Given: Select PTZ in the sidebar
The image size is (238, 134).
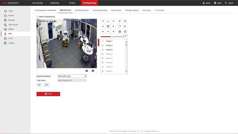Looking at the screenshot, I should point(10,34).
